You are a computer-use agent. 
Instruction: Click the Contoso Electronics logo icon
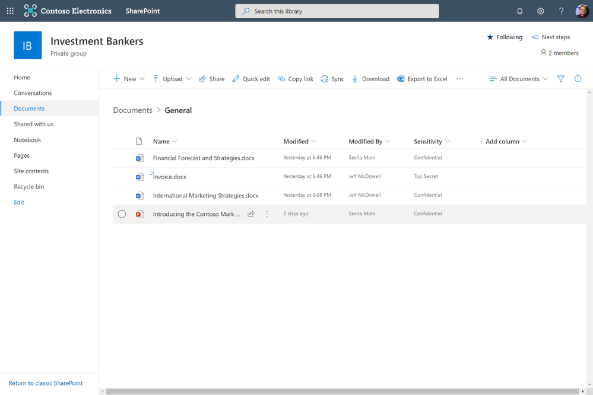(30, 11)
